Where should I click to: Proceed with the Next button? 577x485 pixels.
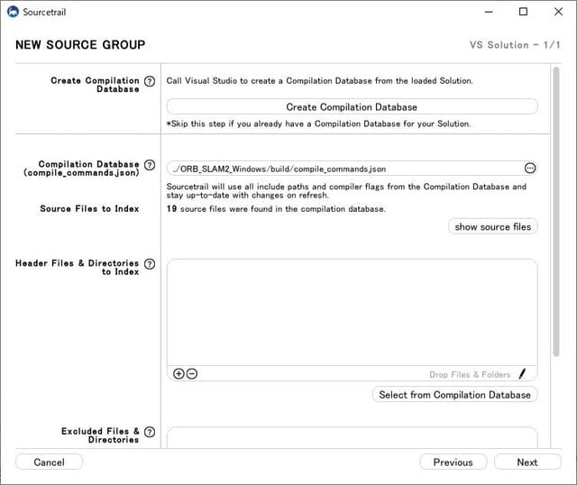click(527, 462)
